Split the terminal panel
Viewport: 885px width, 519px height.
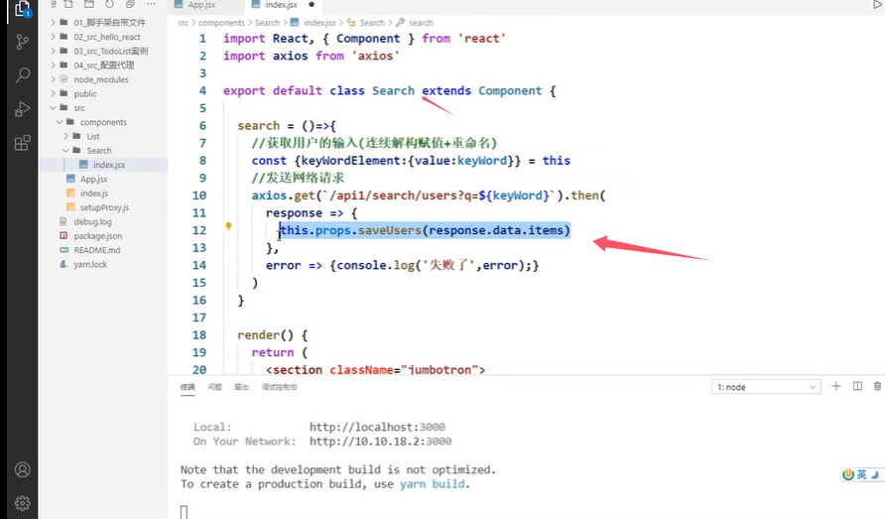[x=857, y=386]
